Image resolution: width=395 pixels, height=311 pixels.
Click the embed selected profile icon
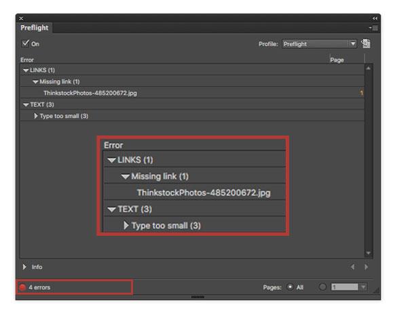366,43
